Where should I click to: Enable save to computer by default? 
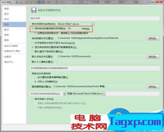[x=32, y=51]
